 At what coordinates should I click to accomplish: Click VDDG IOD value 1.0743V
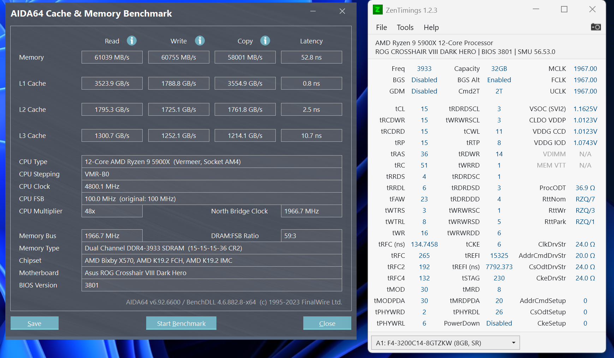(585, 142)
